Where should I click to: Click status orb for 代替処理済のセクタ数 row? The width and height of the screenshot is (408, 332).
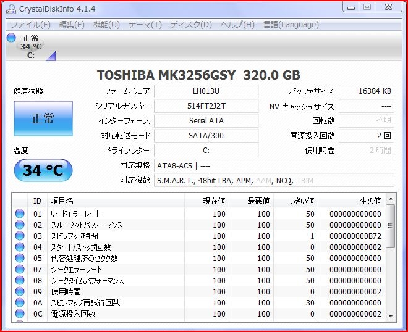click(20, 259)
